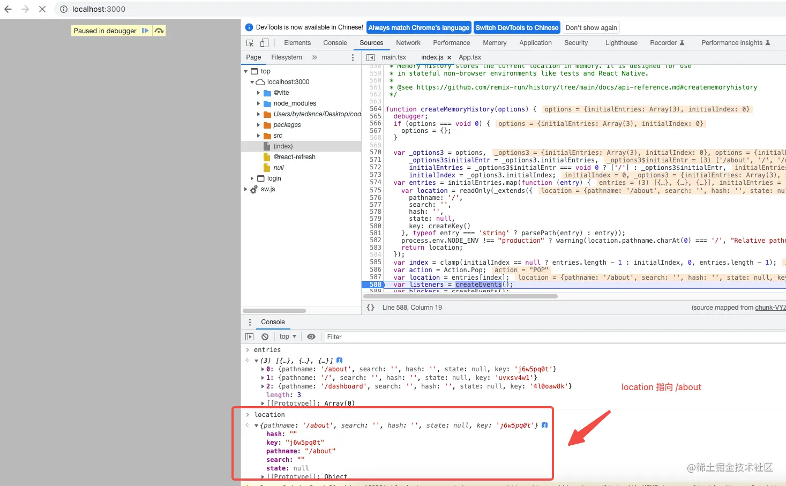
Task: Expand the Users/bytedance/Desktop folder
Action: point(258,114)
